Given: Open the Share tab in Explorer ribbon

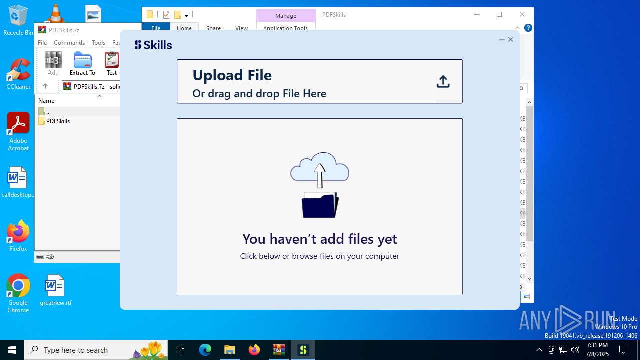Looking at the screenshot, I should click(213, 28).
